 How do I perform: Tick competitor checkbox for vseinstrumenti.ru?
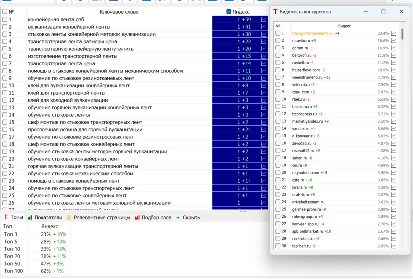click(x=278, y=77)
